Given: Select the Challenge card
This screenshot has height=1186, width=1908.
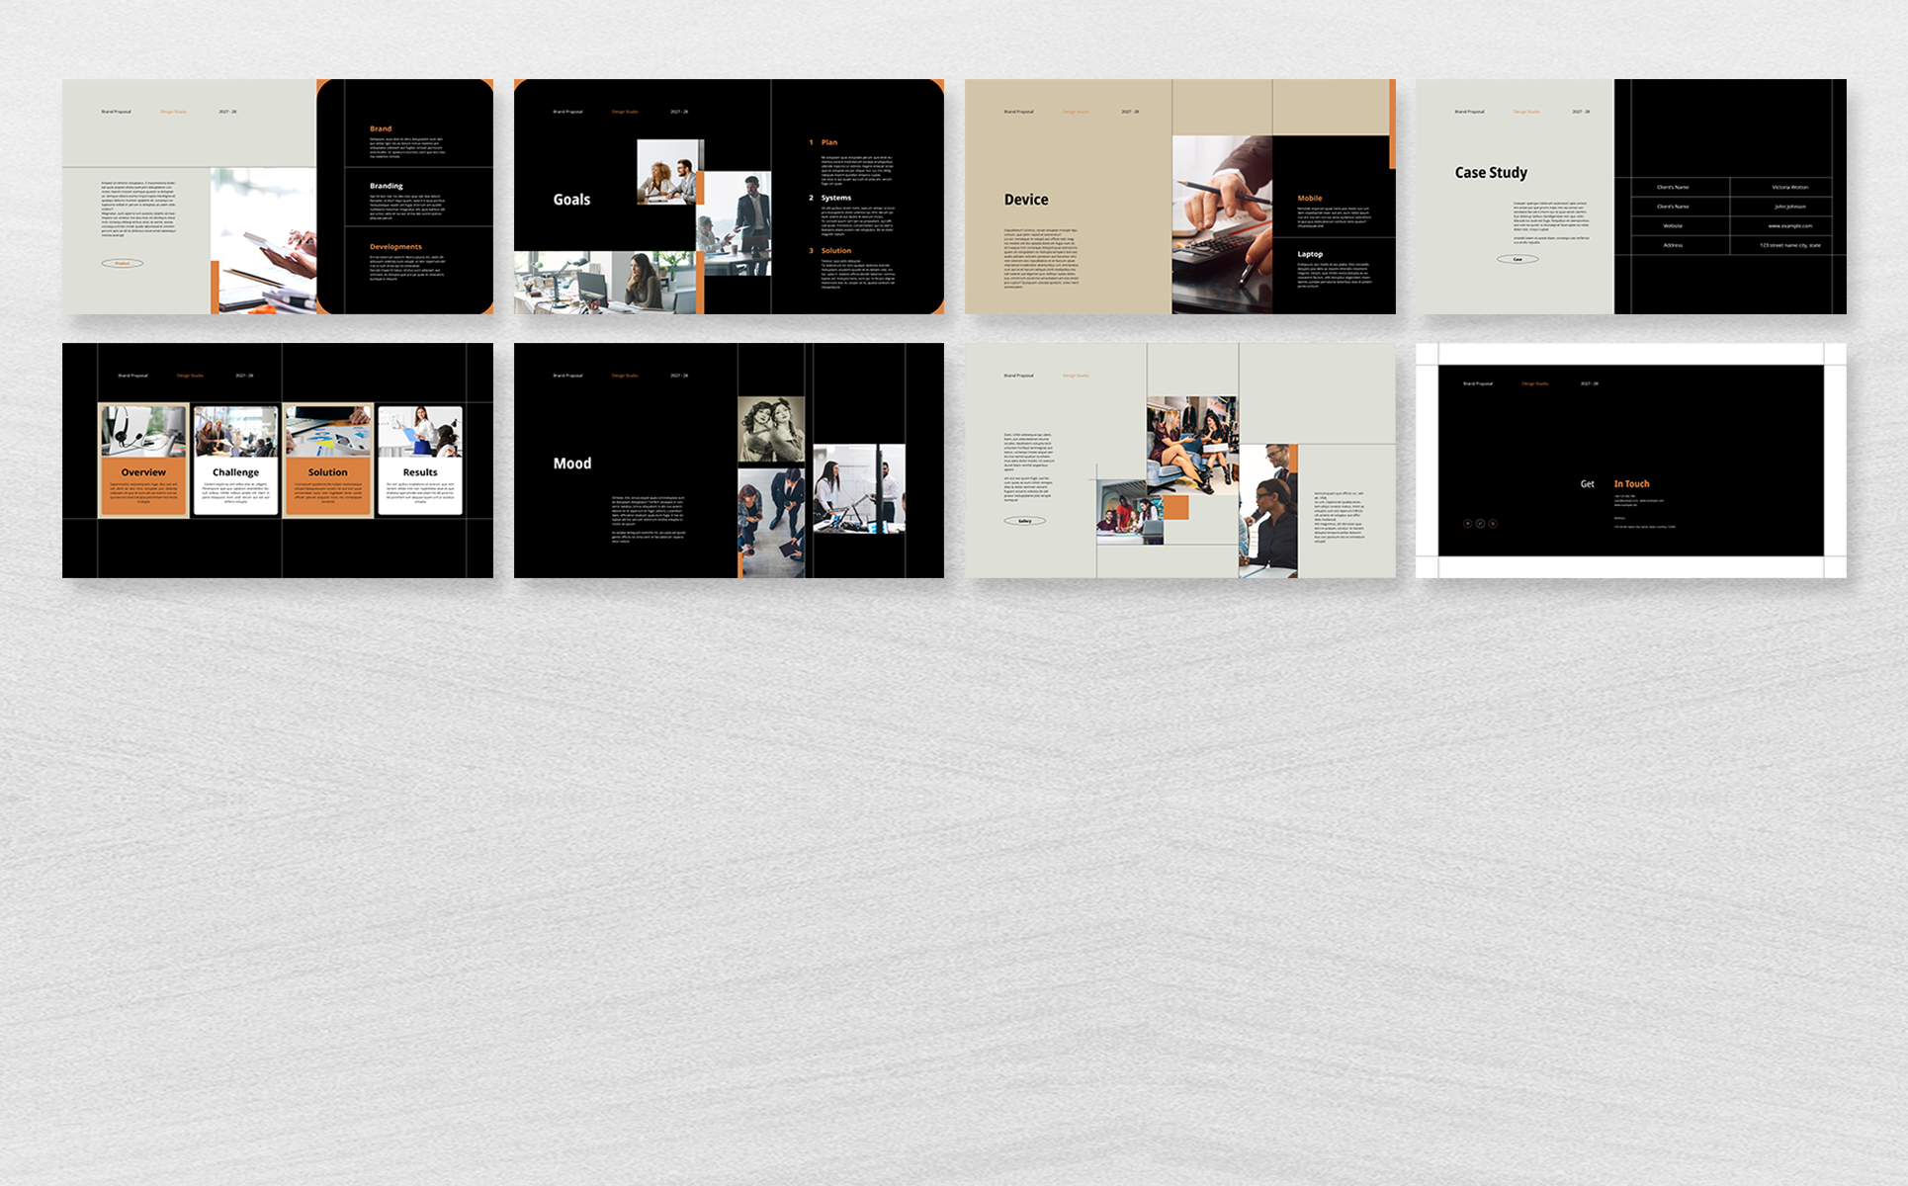Looking at the screenshot, I should pyautogui.click(x=235, y=461).
